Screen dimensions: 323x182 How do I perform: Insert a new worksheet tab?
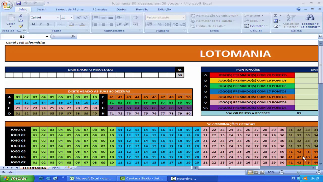(x=70, y=168)
